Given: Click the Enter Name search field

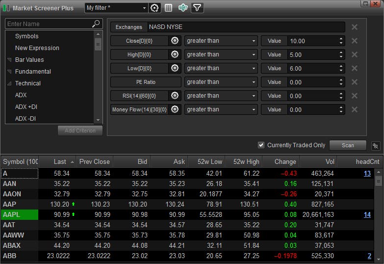Looking at the screenshot, I should point(48,24).
